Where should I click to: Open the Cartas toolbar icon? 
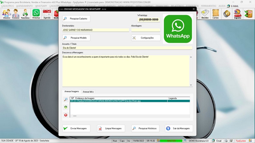215,14
